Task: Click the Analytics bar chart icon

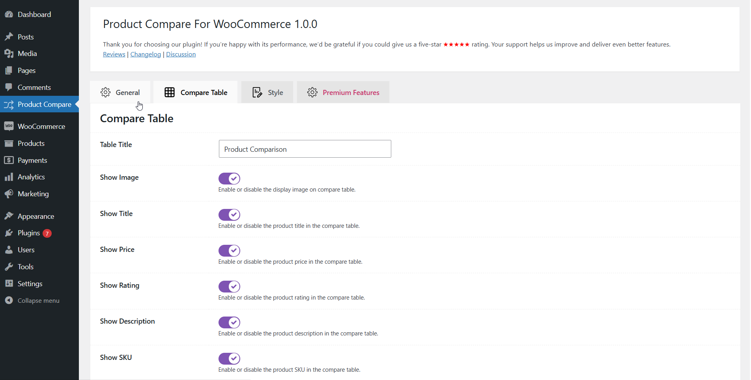Action: coord(9,177)
